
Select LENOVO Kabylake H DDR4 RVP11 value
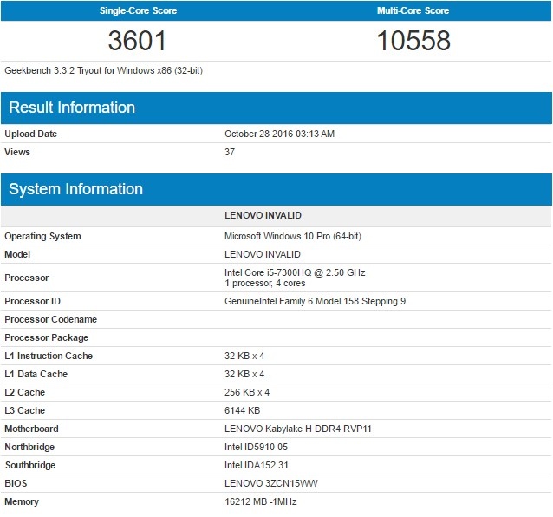298,429
